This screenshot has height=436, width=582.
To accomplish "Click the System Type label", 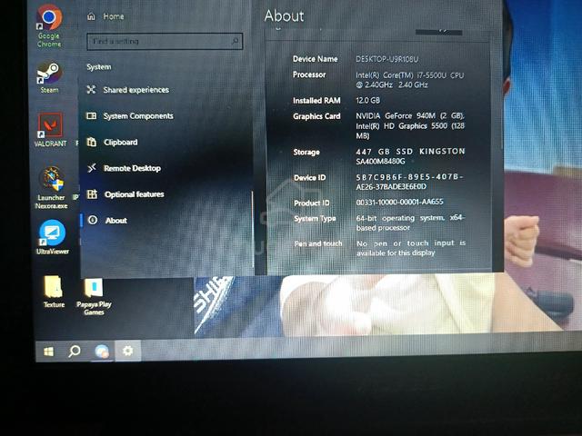I will [315, 219].
